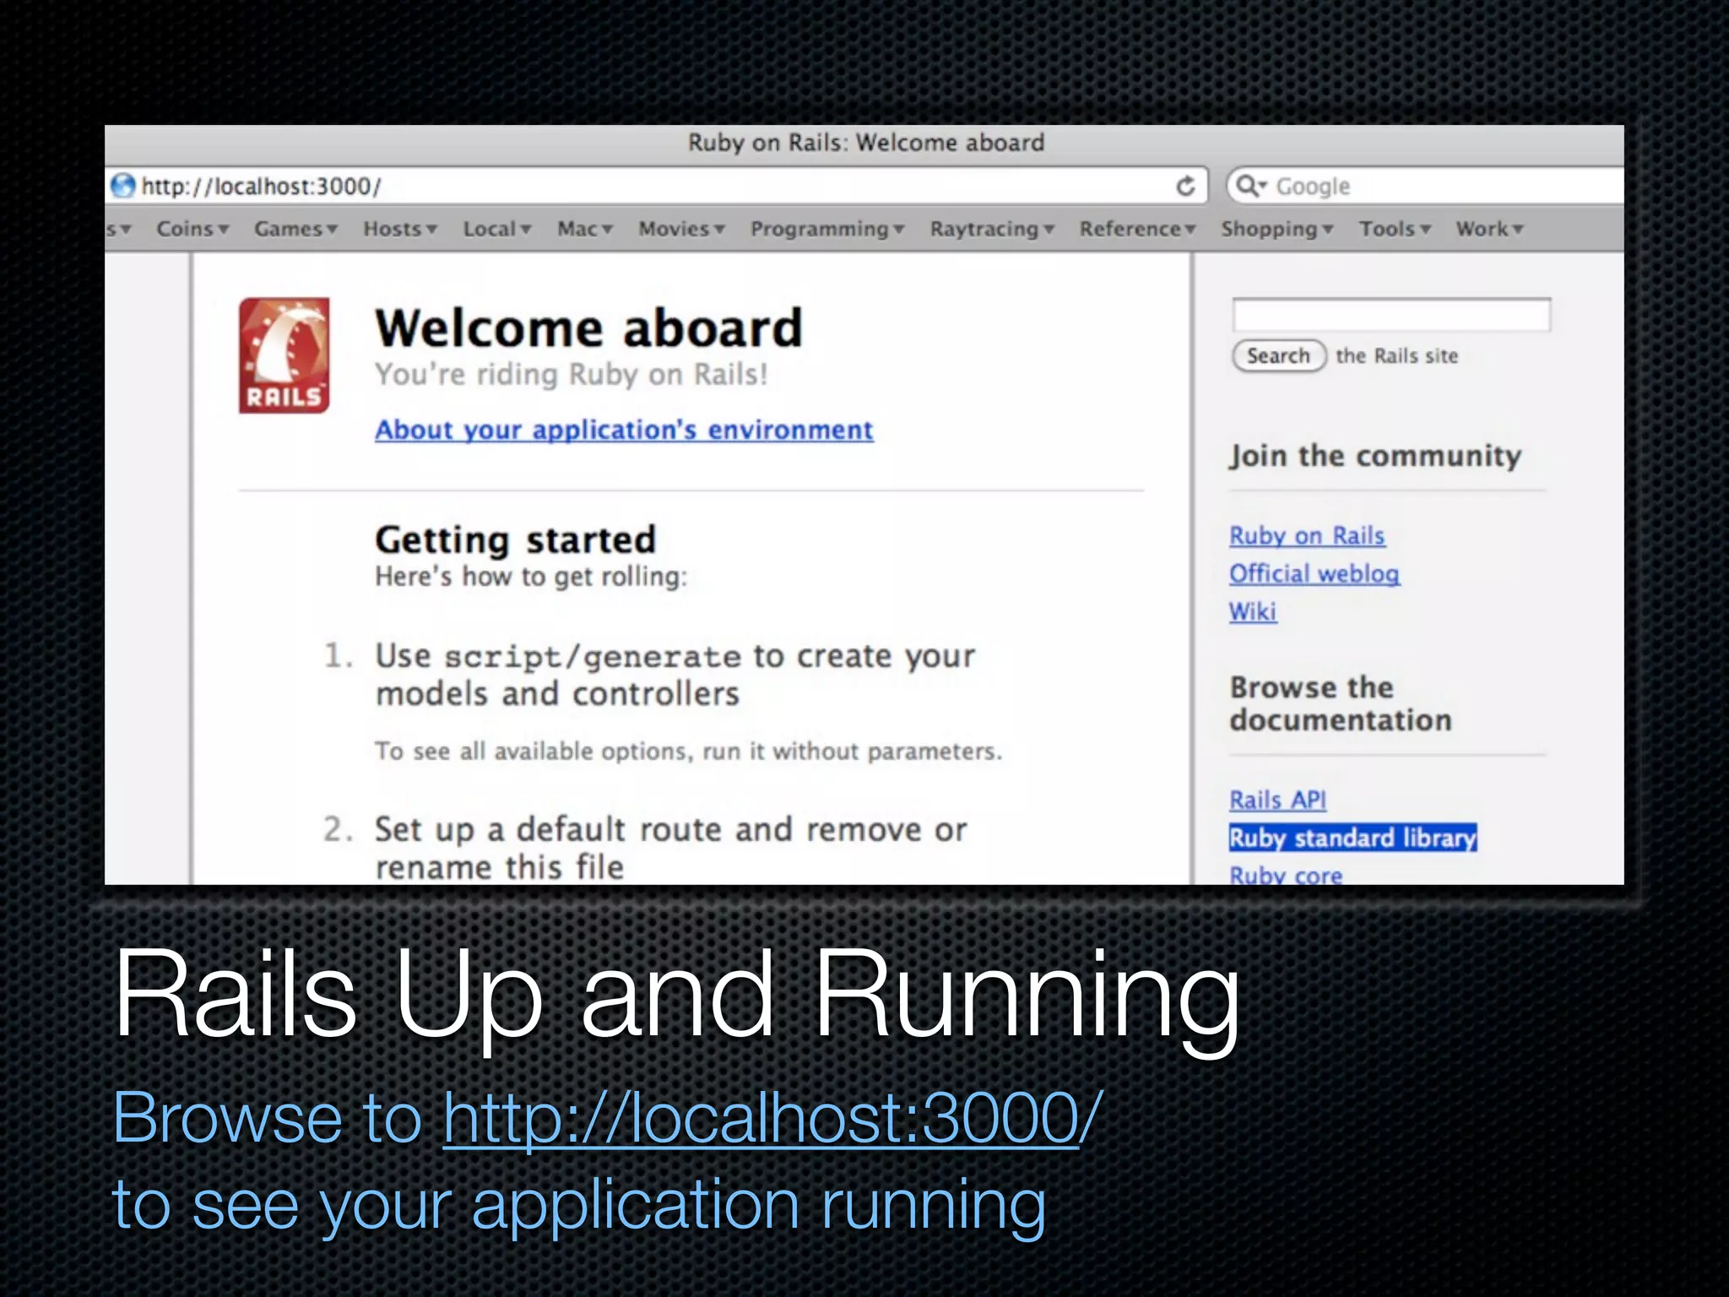This screenshot has width=1729, height=1297.
Task: Click the globe site icon beside the URL
Action: coord(123,186)
